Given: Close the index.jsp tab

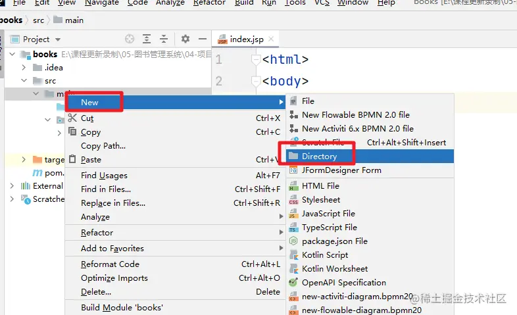Looking at the screenshot, I should pyautogui.click(x=271, y=39).
